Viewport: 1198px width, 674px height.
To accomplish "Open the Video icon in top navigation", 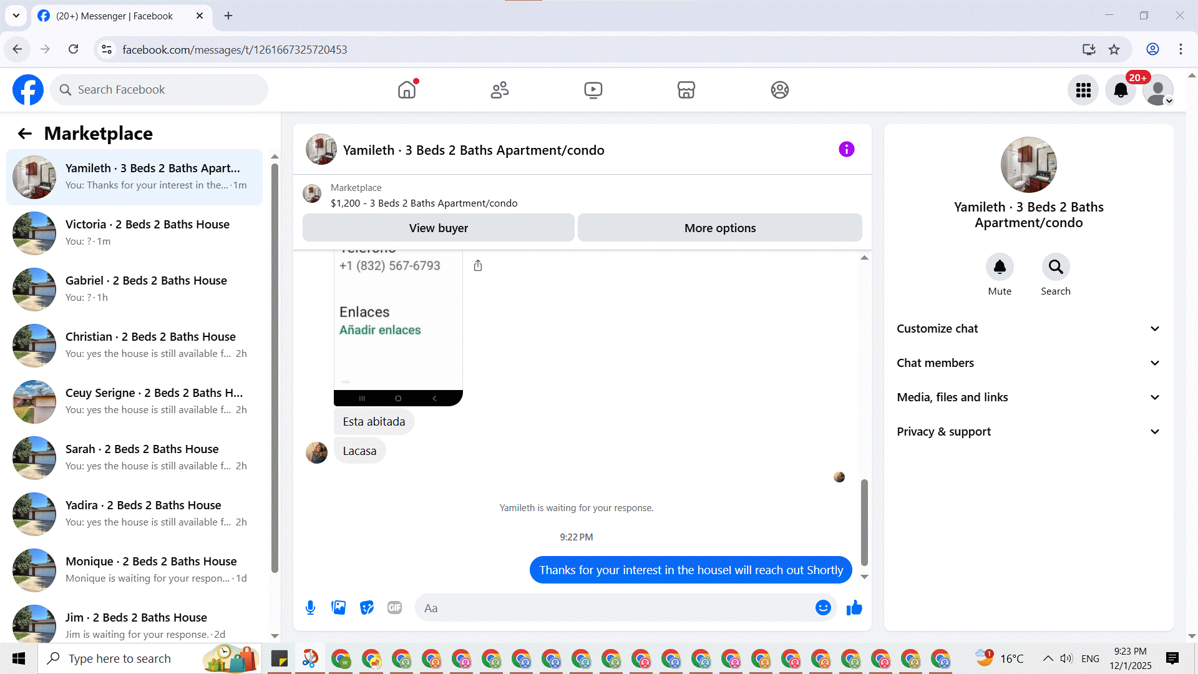I will click(x=593, y=90).
